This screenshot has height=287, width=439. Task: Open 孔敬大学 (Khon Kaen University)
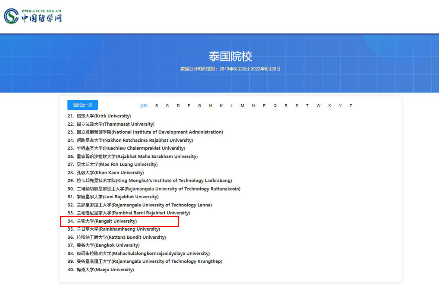[x=106, y=173]
